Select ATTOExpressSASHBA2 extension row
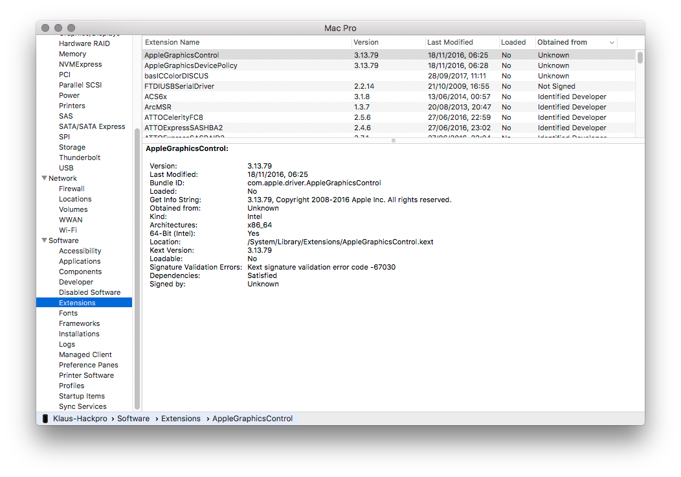The width and height of the screenshot is (681, 477). (x=388, y=128)
